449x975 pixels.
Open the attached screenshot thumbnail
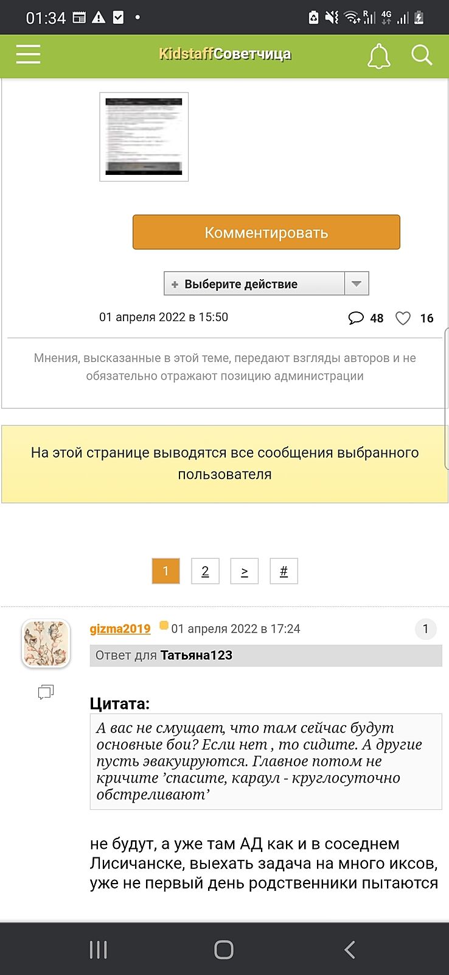point(144,136)
